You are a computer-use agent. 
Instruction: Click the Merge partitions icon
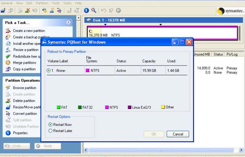pyautogui.click(x=8, y=63)
